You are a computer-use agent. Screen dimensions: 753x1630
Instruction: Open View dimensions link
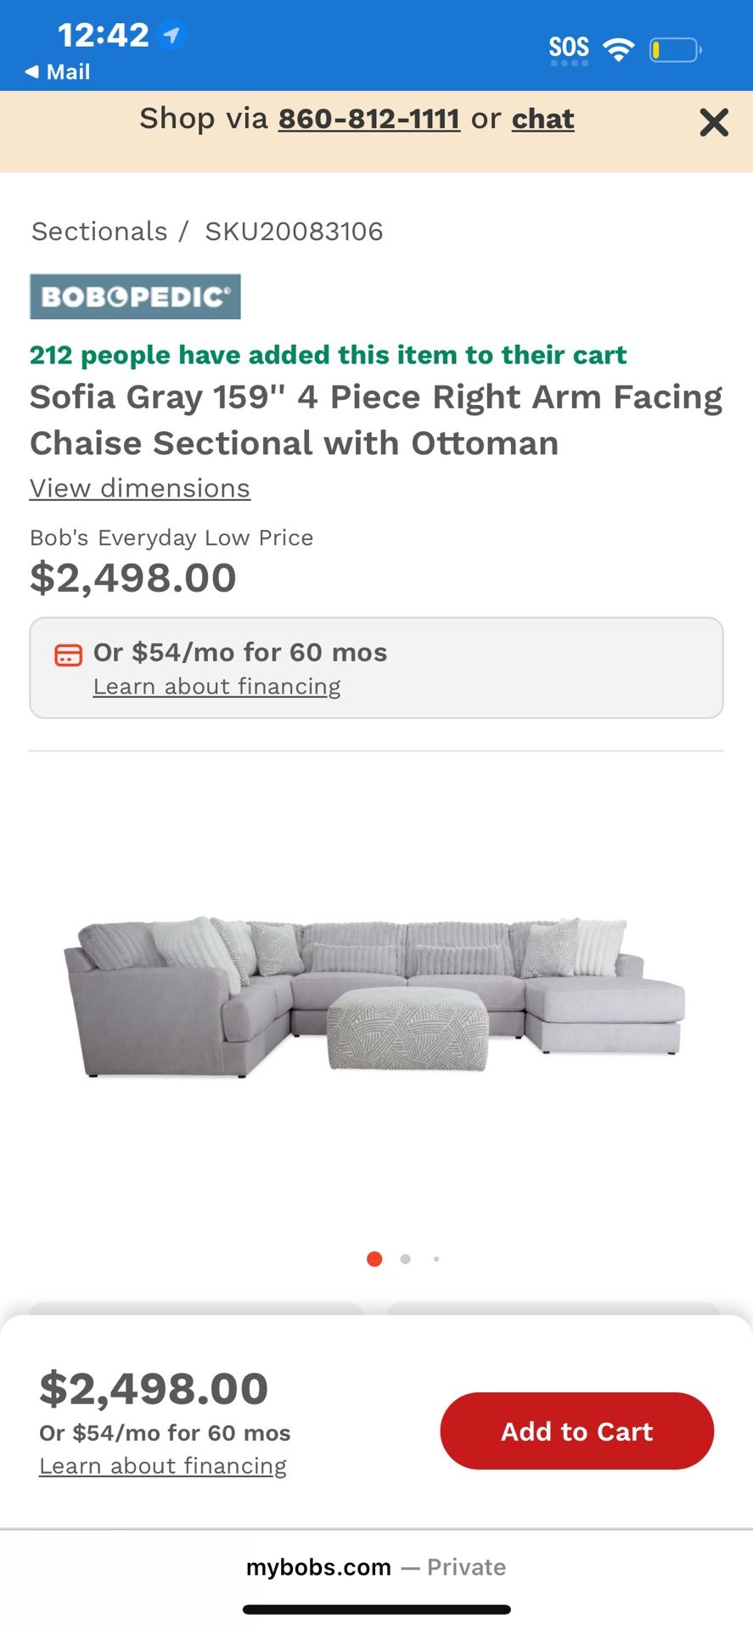click(x=140, y=488)
